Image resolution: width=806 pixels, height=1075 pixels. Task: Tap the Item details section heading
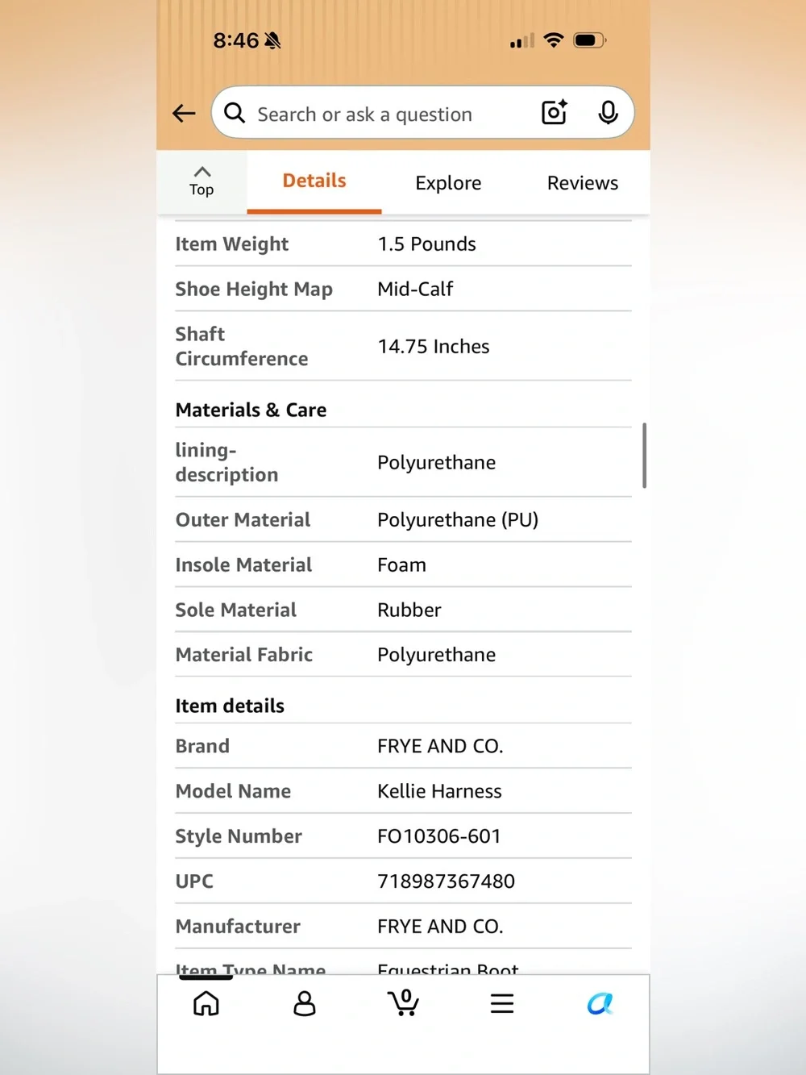pyautogui.click(x=230, y=706)
